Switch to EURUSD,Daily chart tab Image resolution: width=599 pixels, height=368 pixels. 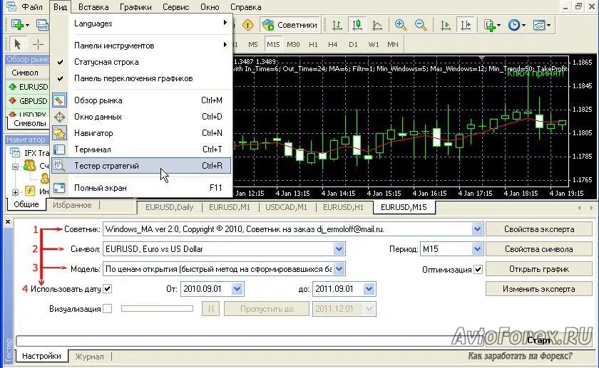point(169,207)
